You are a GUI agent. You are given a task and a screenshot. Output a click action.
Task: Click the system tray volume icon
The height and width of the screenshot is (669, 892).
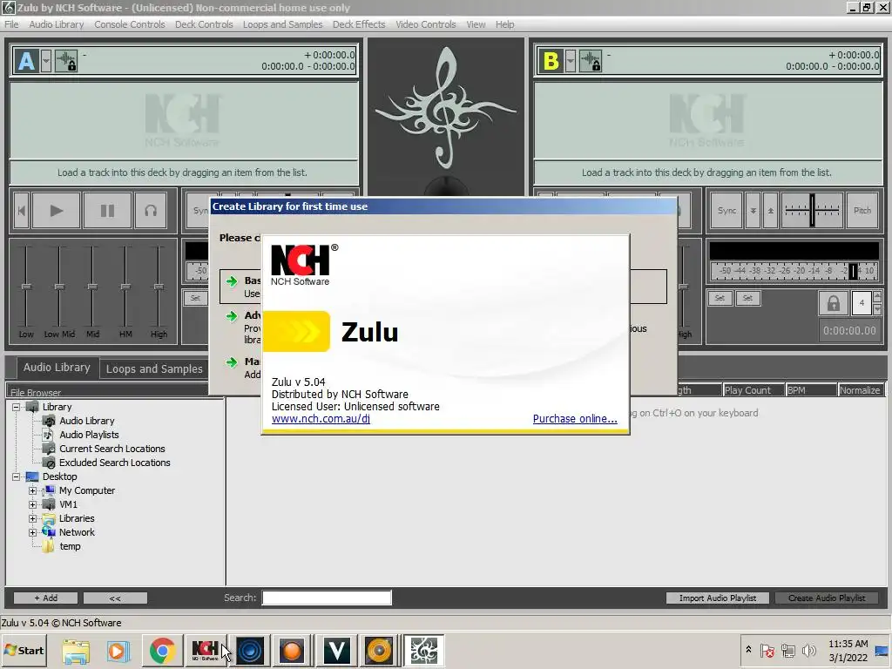[x=808, y=650]
